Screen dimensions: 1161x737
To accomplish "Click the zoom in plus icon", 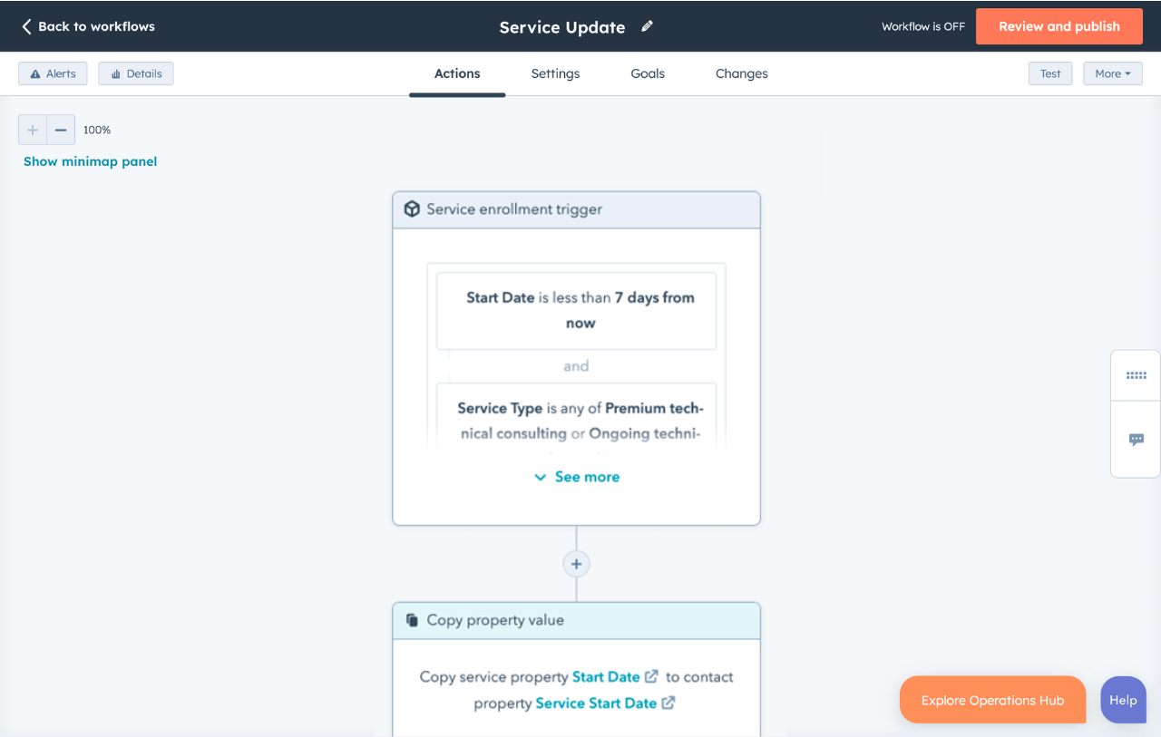I will [x=33, y=130].
